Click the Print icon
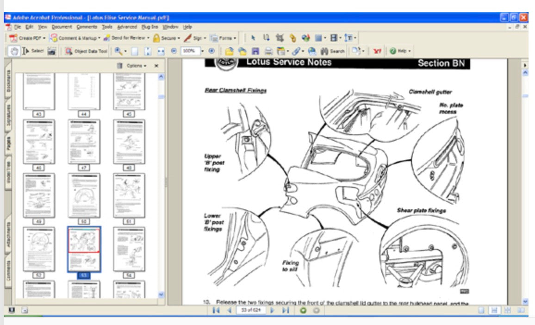The height and width of the screenshot is (325, 535). 268,51
